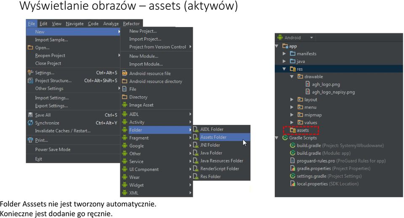404x218 pixels.
Task: Open the Navigate menu
Action: pos(75,24)
